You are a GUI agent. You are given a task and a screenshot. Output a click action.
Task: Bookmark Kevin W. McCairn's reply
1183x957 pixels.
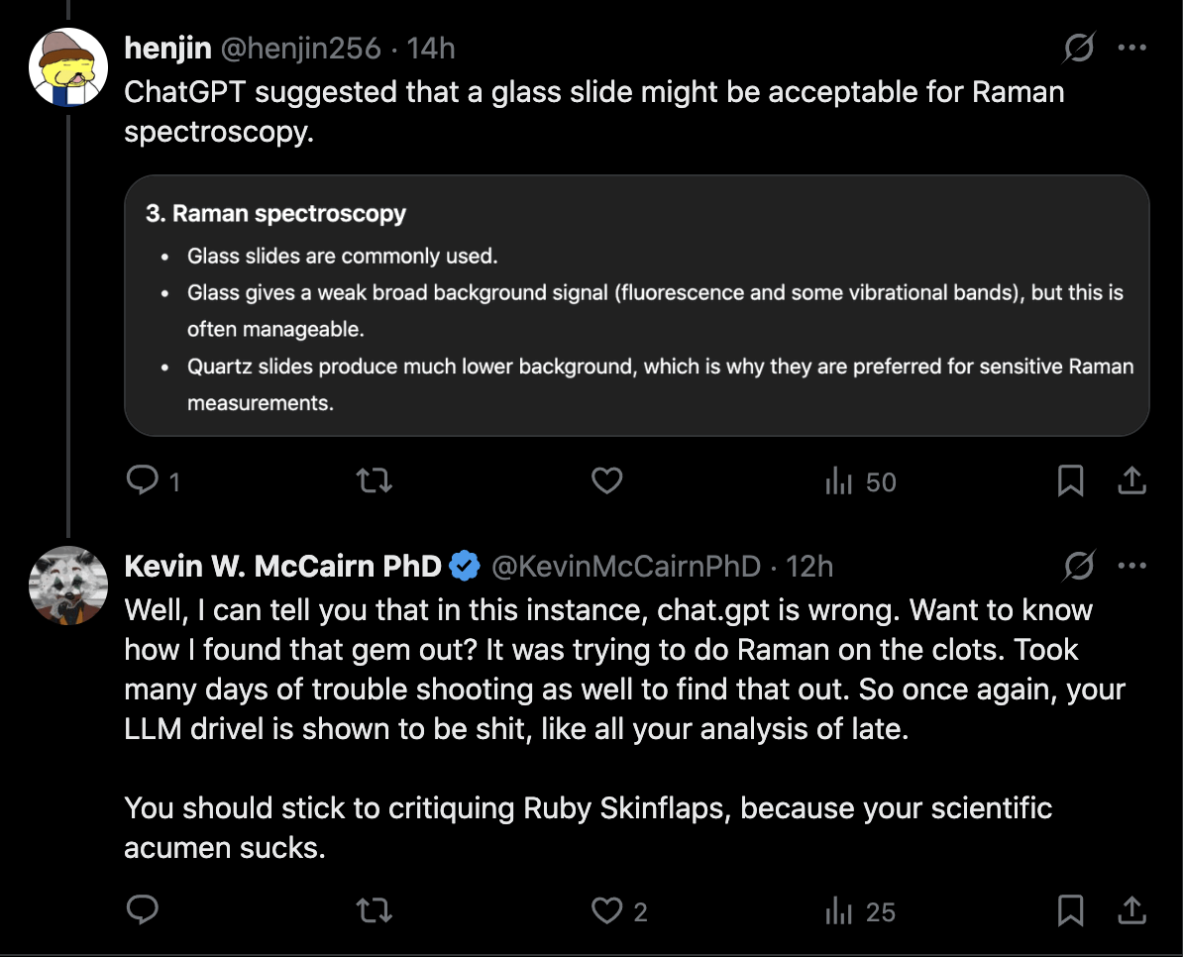[1070, 909]
